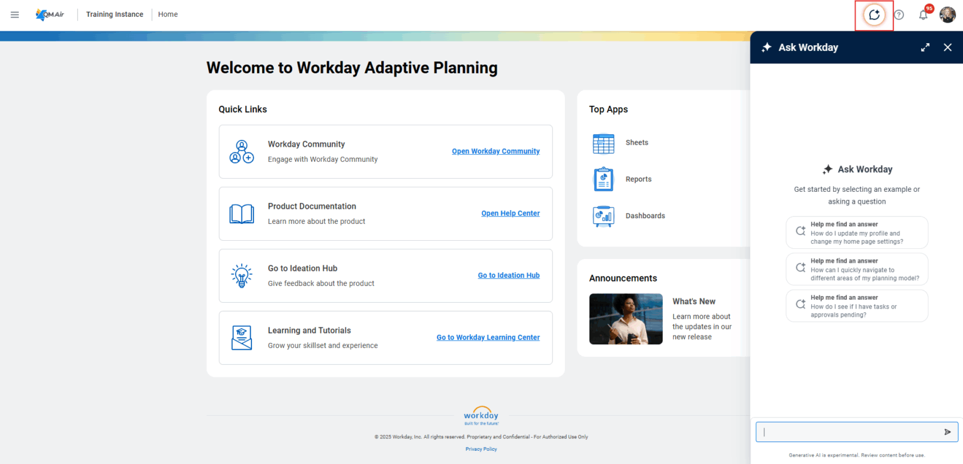Screen dimensions: 963x464
Task: Click the Learning and Tutorials envelope icon
Action: coord(241,337)
